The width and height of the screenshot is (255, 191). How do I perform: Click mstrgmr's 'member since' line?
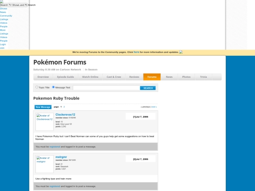coord(66,160)
